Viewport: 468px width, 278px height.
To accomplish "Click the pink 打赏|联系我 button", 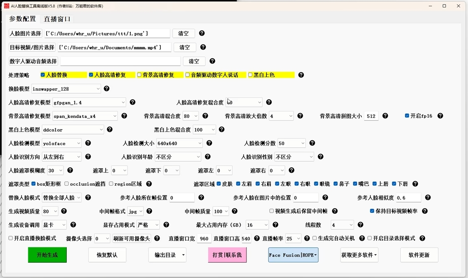I will 227,255.
